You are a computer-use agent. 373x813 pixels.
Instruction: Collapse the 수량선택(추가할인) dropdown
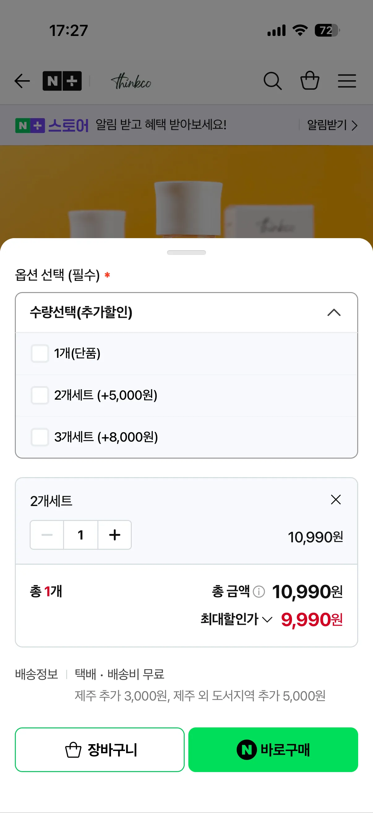[334, 313]
